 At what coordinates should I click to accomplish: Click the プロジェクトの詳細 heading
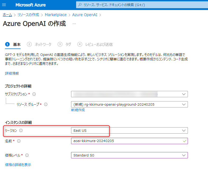coord(18,86)
